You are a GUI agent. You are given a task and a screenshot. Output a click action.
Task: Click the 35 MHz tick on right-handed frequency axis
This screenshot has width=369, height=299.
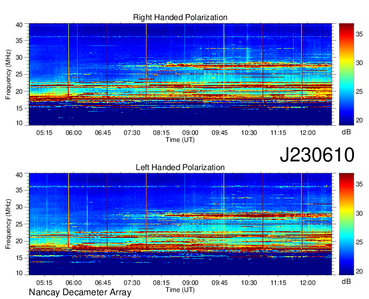pos(20,41)
